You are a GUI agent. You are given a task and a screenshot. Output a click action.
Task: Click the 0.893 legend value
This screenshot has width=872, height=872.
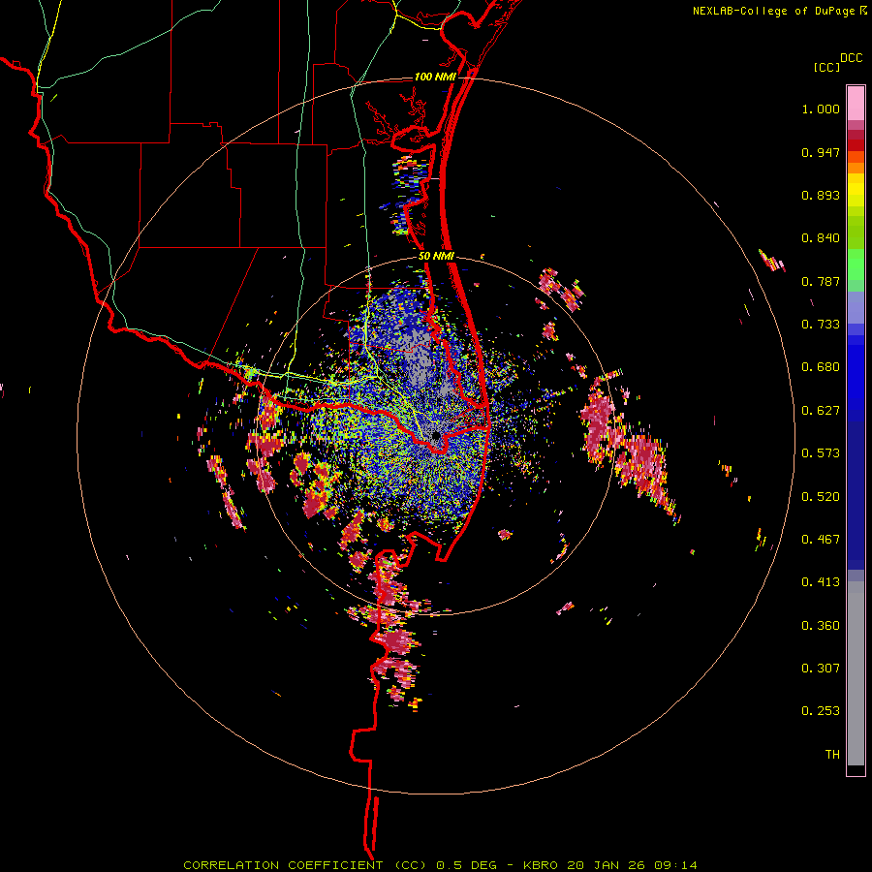pos(821,195)
